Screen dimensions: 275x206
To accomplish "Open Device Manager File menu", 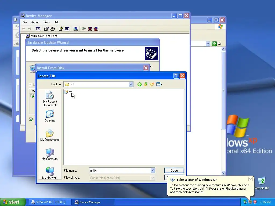I will point(25,22).
